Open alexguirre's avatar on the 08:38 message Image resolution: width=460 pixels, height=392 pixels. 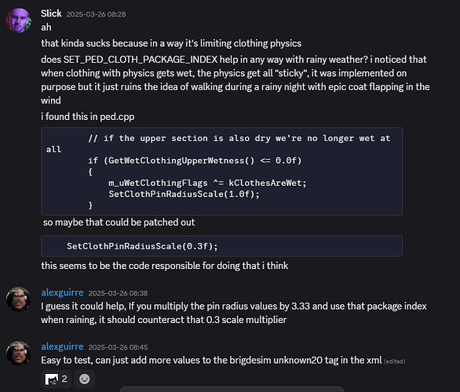point(19,299)
